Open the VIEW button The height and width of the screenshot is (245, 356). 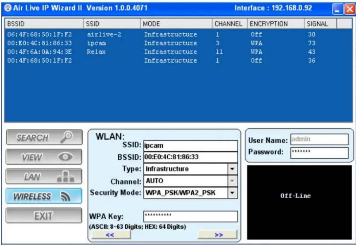(x=44, y=157)
